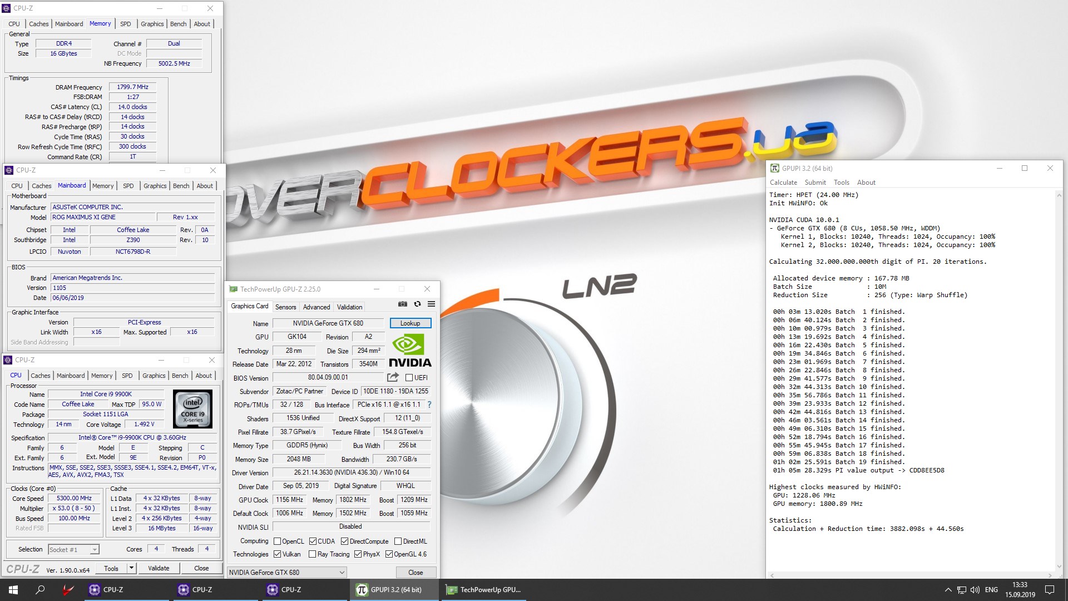
Task: Toggle the PhysX checkbox
Action: click(x=358, y=554)
